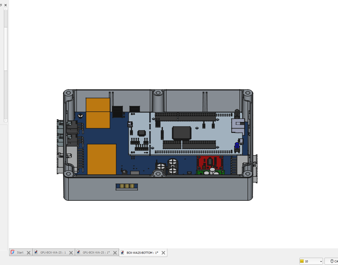Float the left side panel
The width and height of the screenshot is (338, 265).
click(1, 5)
